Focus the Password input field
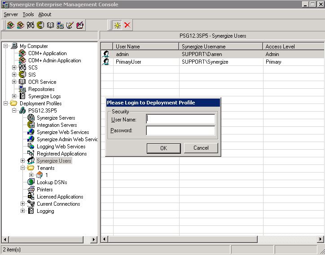This screenshot has height=255, width=325. [x=180, y=130]
